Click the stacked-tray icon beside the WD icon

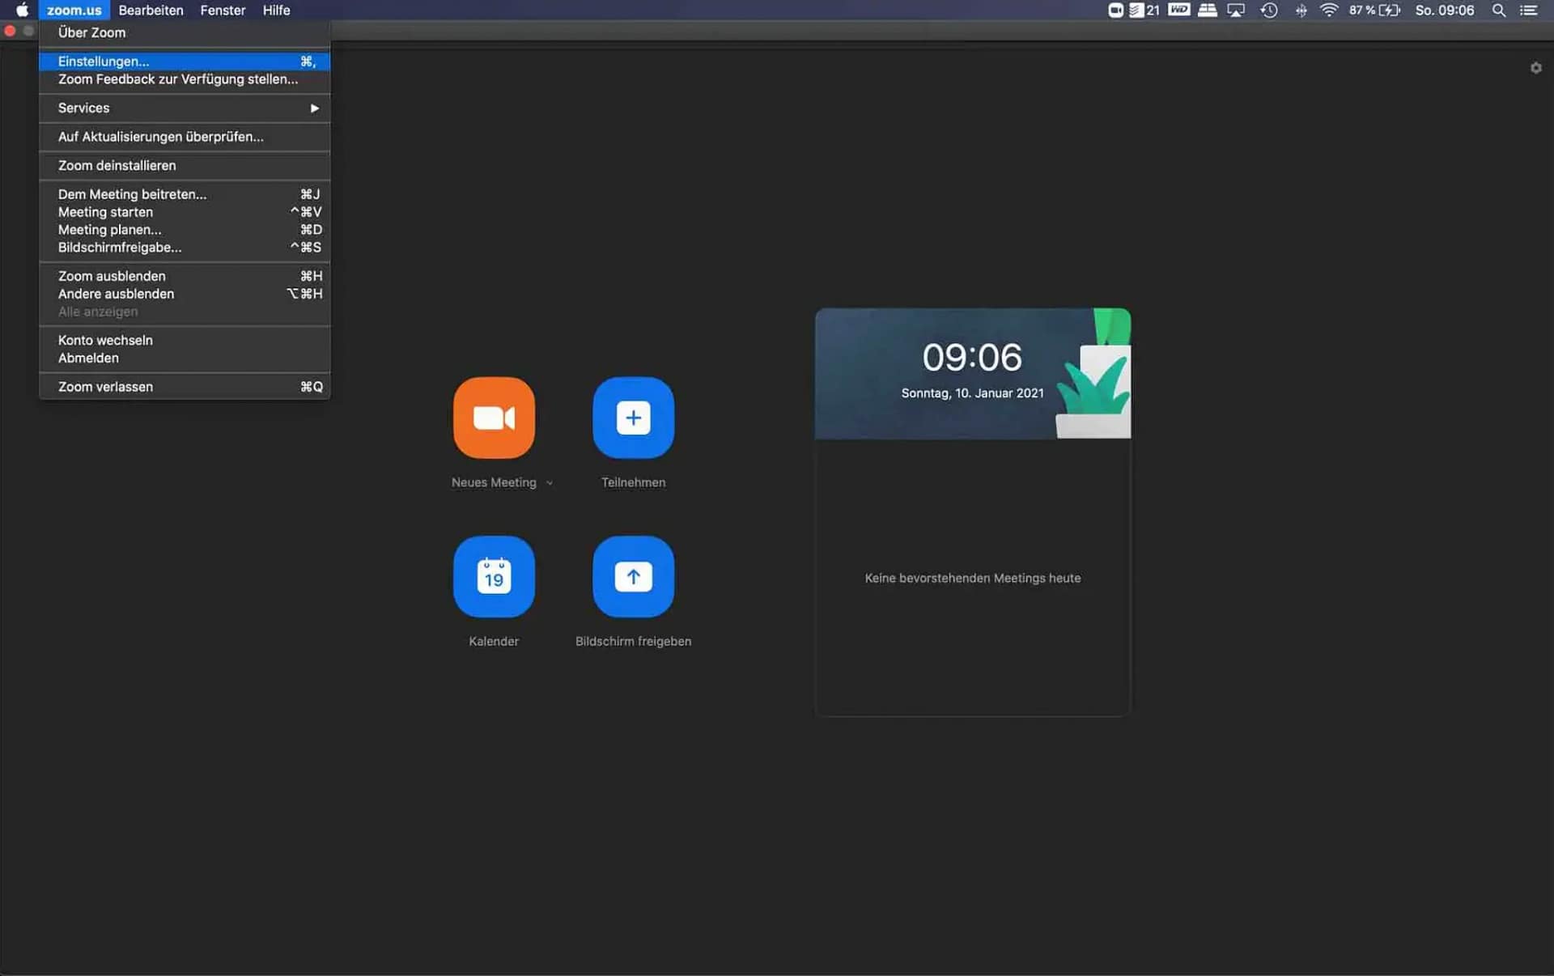[x=1207, y=10]
